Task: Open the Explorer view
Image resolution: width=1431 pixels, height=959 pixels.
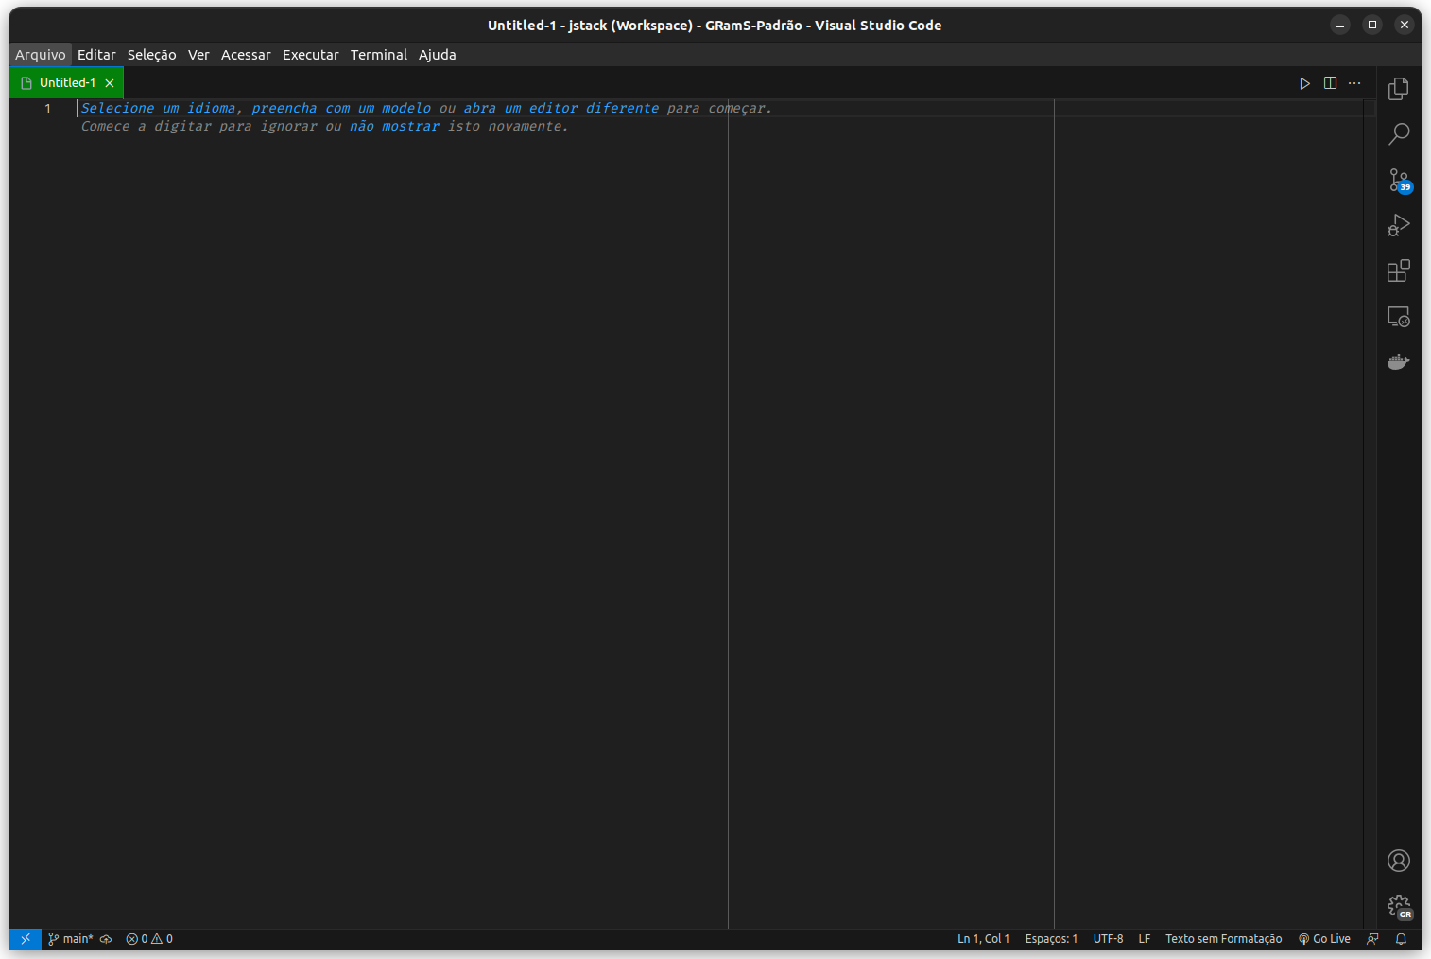Action: [1398, 88]
